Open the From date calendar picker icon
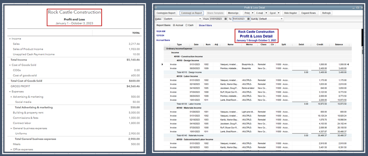This screenshot has height=156, width=368. [x=226, y=19]
